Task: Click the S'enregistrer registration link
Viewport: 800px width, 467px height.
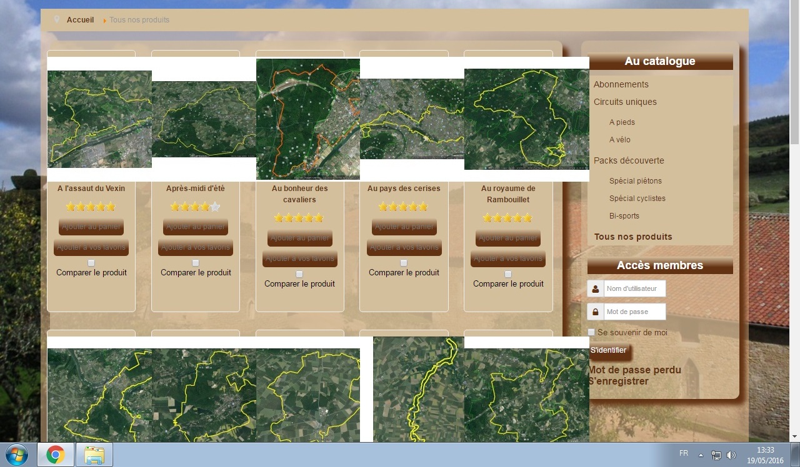Action: click(618, 381)
